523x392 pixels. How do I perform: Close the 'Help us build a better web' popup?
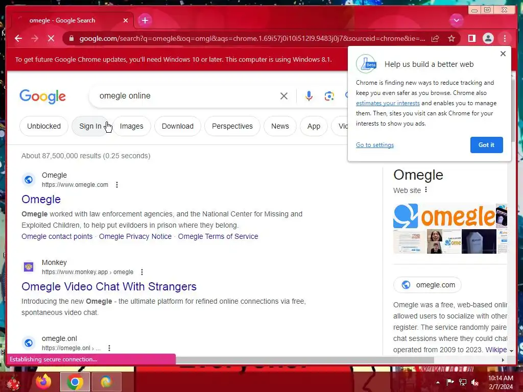[x=503, y=54]
